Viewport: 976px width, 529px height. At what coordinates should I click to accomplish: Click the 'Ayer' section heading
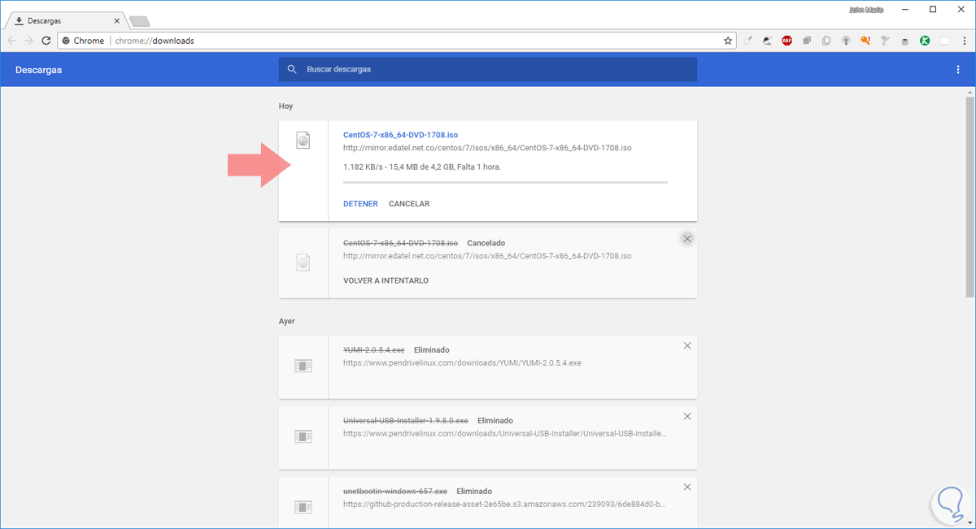tap(286, 322)
